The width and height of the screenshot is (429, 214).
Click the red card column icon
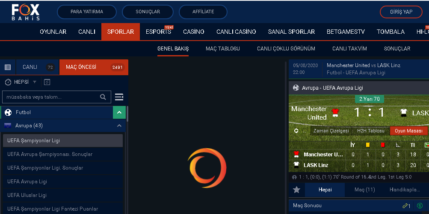383,145
